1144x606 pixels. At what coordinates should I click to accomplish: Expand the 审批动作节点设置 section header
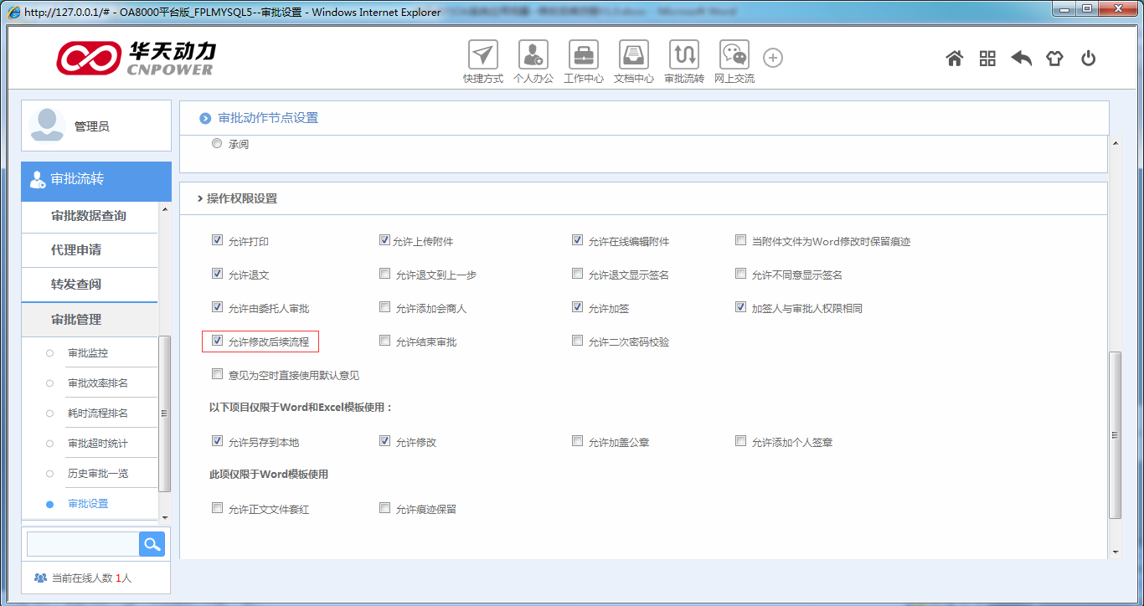(x=268, y=118)
